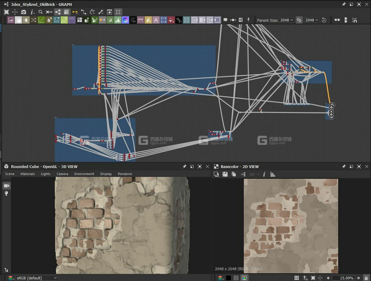Fit graph to view using frame icon
Viewport: 371px width, 281px height.
6,12
